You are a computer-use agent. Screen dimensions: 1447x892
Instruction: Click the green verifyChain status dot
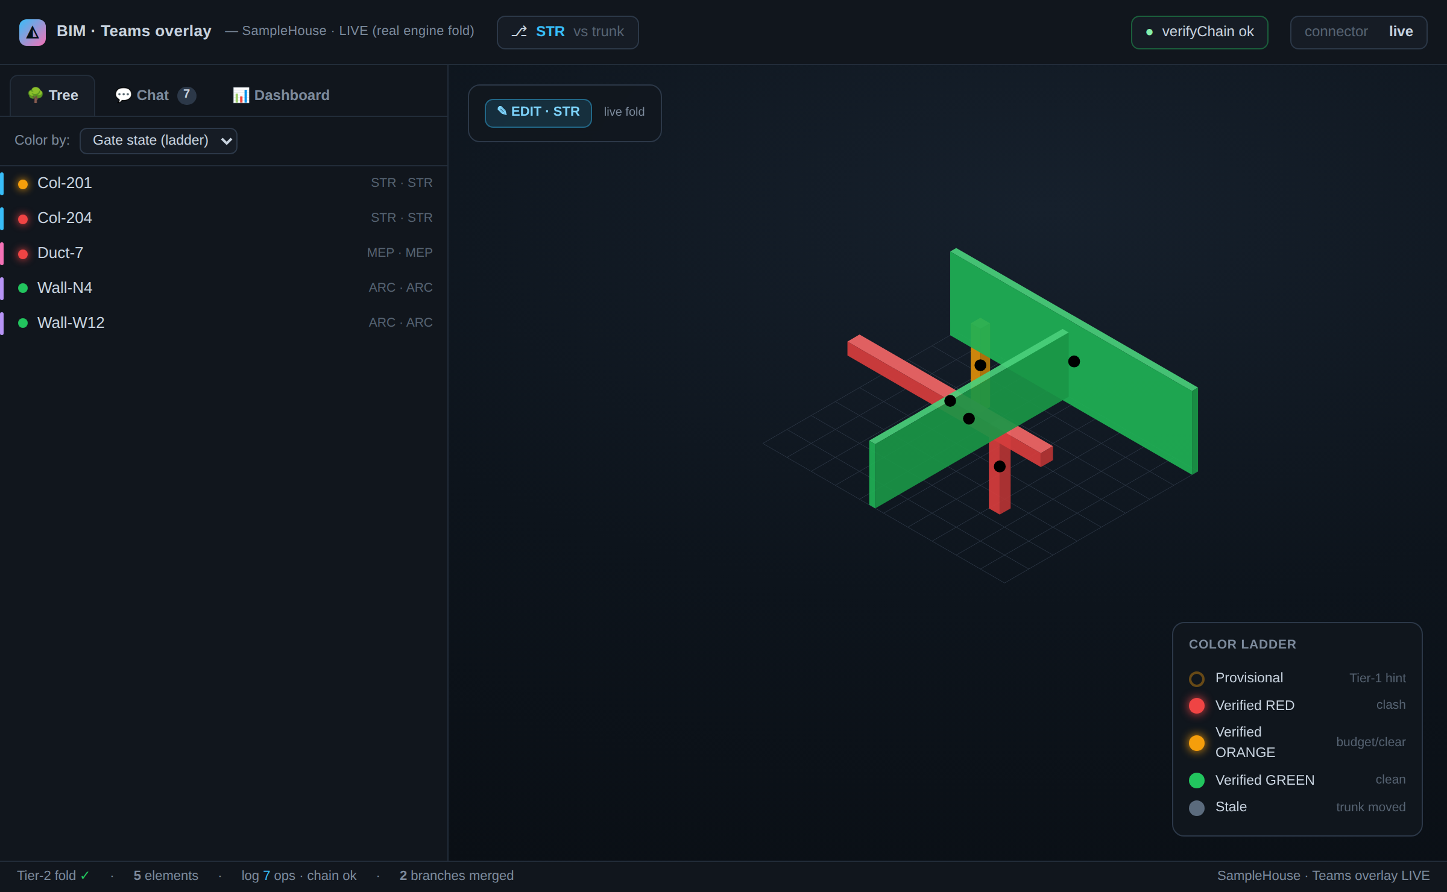click(1149, 32)
